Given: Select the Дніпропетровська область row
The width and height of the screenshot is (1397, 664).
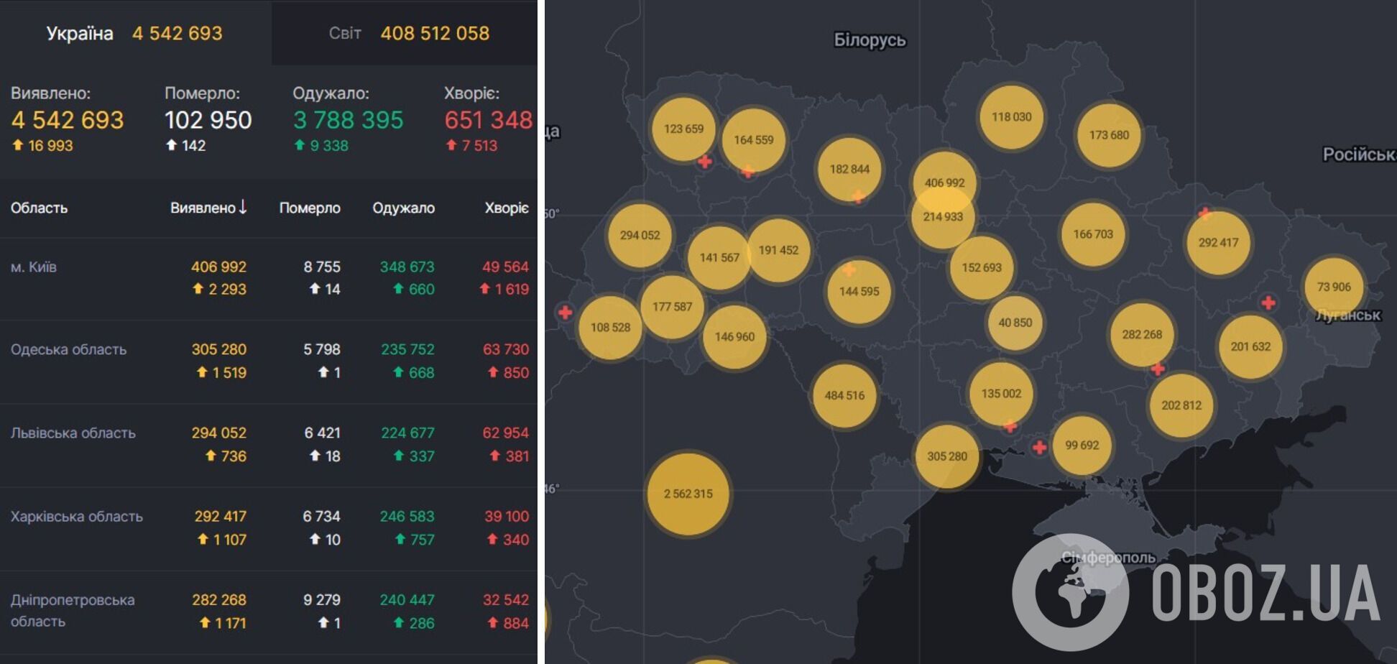Looking at the screenshot, I should (x=268, y=612).
